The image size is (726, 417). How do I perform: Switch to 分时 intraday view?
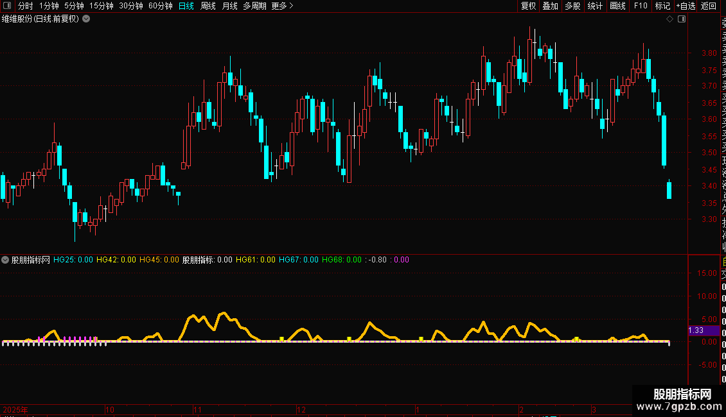(x=26, y=6)
